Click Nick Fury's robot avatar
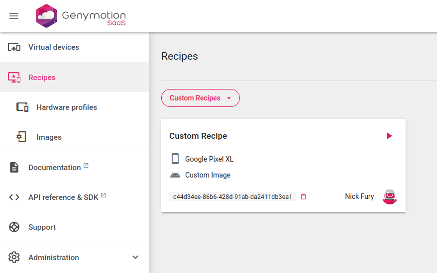 coord(390,197)
